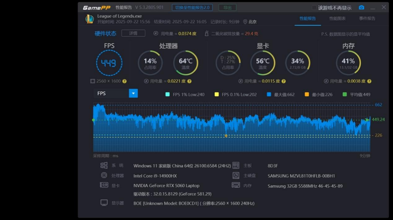Enable the 该游戏不再显示 checkbox
Screen dimensions: 393x220
(x=314, y=8)
